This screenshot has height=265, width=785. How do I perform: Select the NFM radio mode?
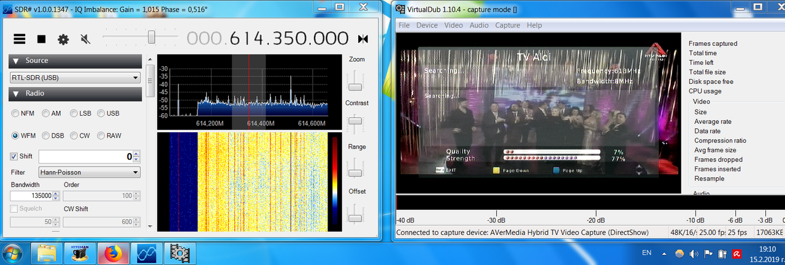coord(23,113)
